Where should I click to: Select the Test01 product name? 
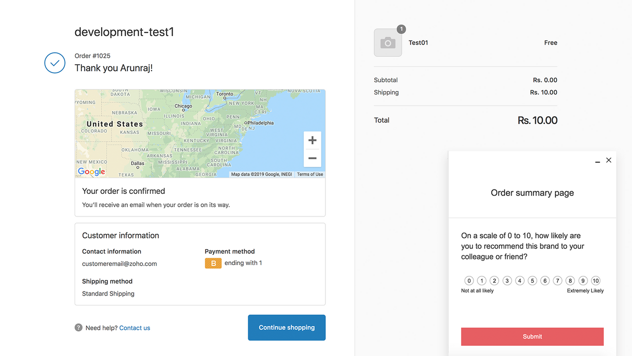(x=418, y=43)
